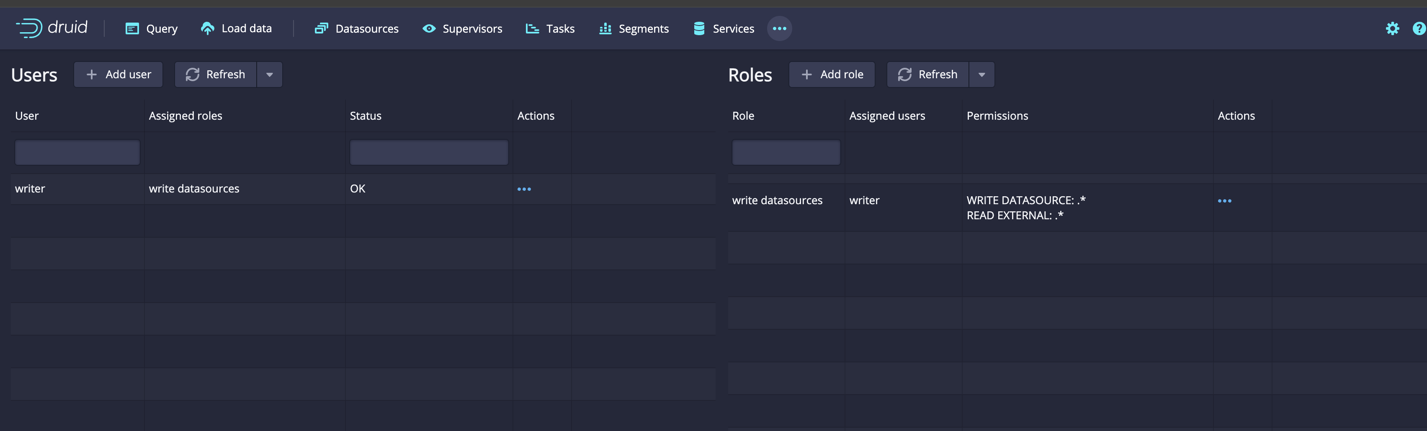Expand the Users refresh interval dropdown
1427x431 pixels.
(x=270, y=74)
